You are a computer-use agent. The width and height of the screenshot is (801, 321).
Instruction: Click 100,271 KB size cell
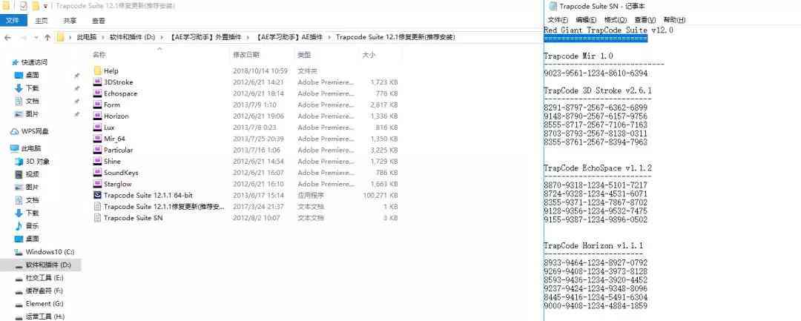(x=380, y=195)
